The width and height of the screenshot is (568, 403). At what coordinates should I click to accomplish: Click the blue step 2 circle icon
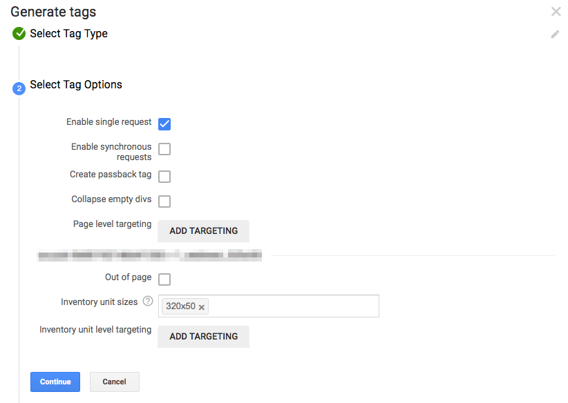point(19,88)
